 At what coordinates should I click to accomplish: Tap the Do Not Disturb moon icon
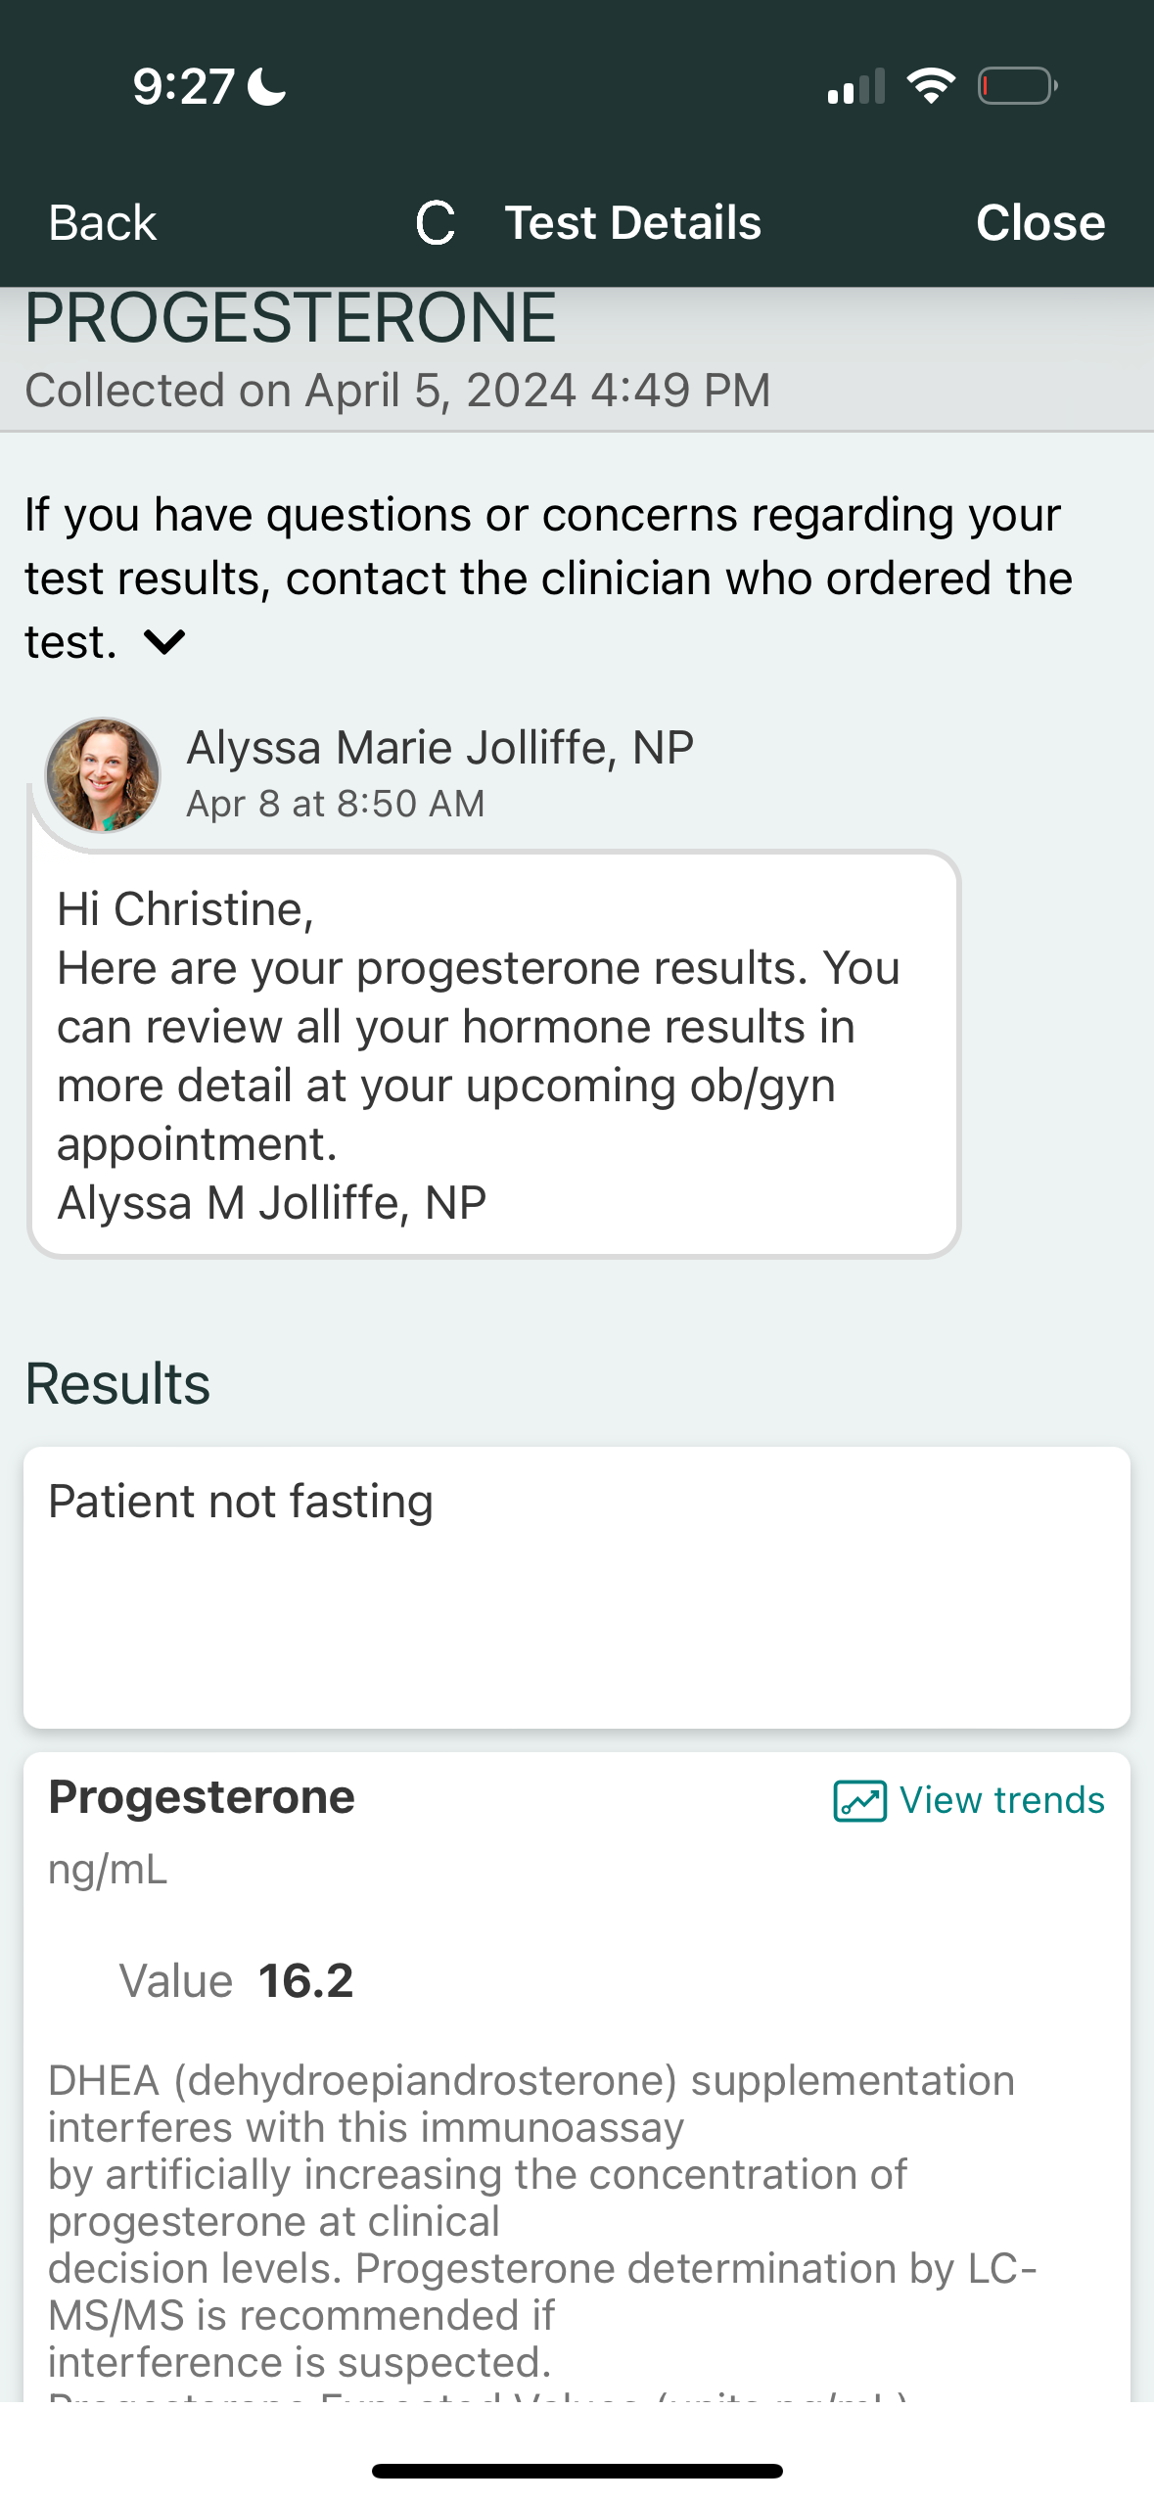coord(266,86)
